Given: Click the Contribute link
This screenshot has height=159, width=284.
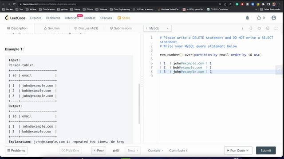Looking at the screenshot, I should pyautogui.click(x=178, y=150).
